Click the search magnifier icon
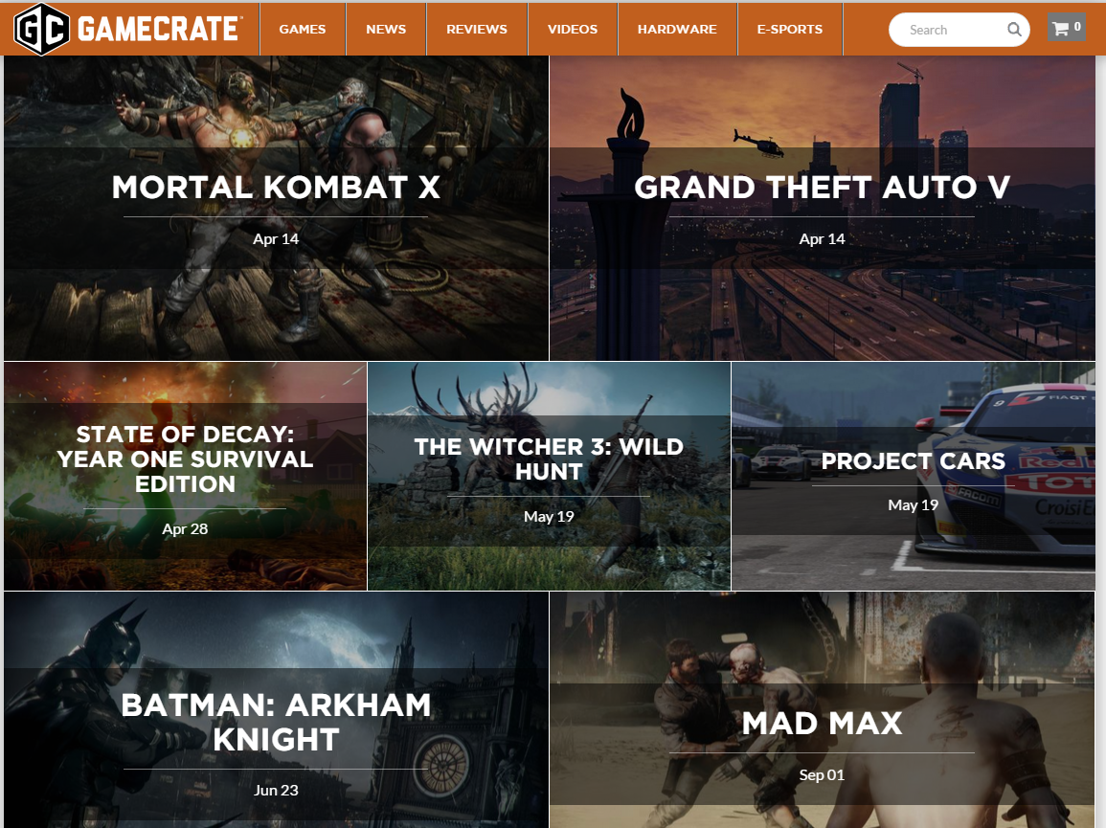 [1014, 30]
